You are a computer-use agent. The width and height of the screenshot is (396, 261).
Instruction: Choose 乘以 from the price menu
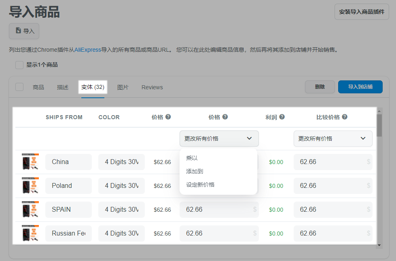click(192, 158)
